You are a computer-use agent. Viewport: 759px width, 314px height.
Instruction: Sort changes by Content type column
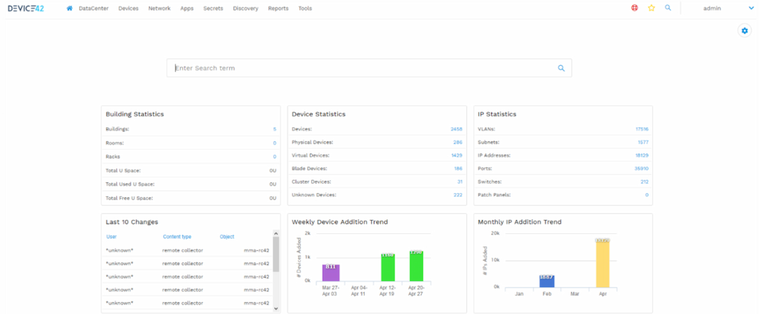tap(177, 237)
